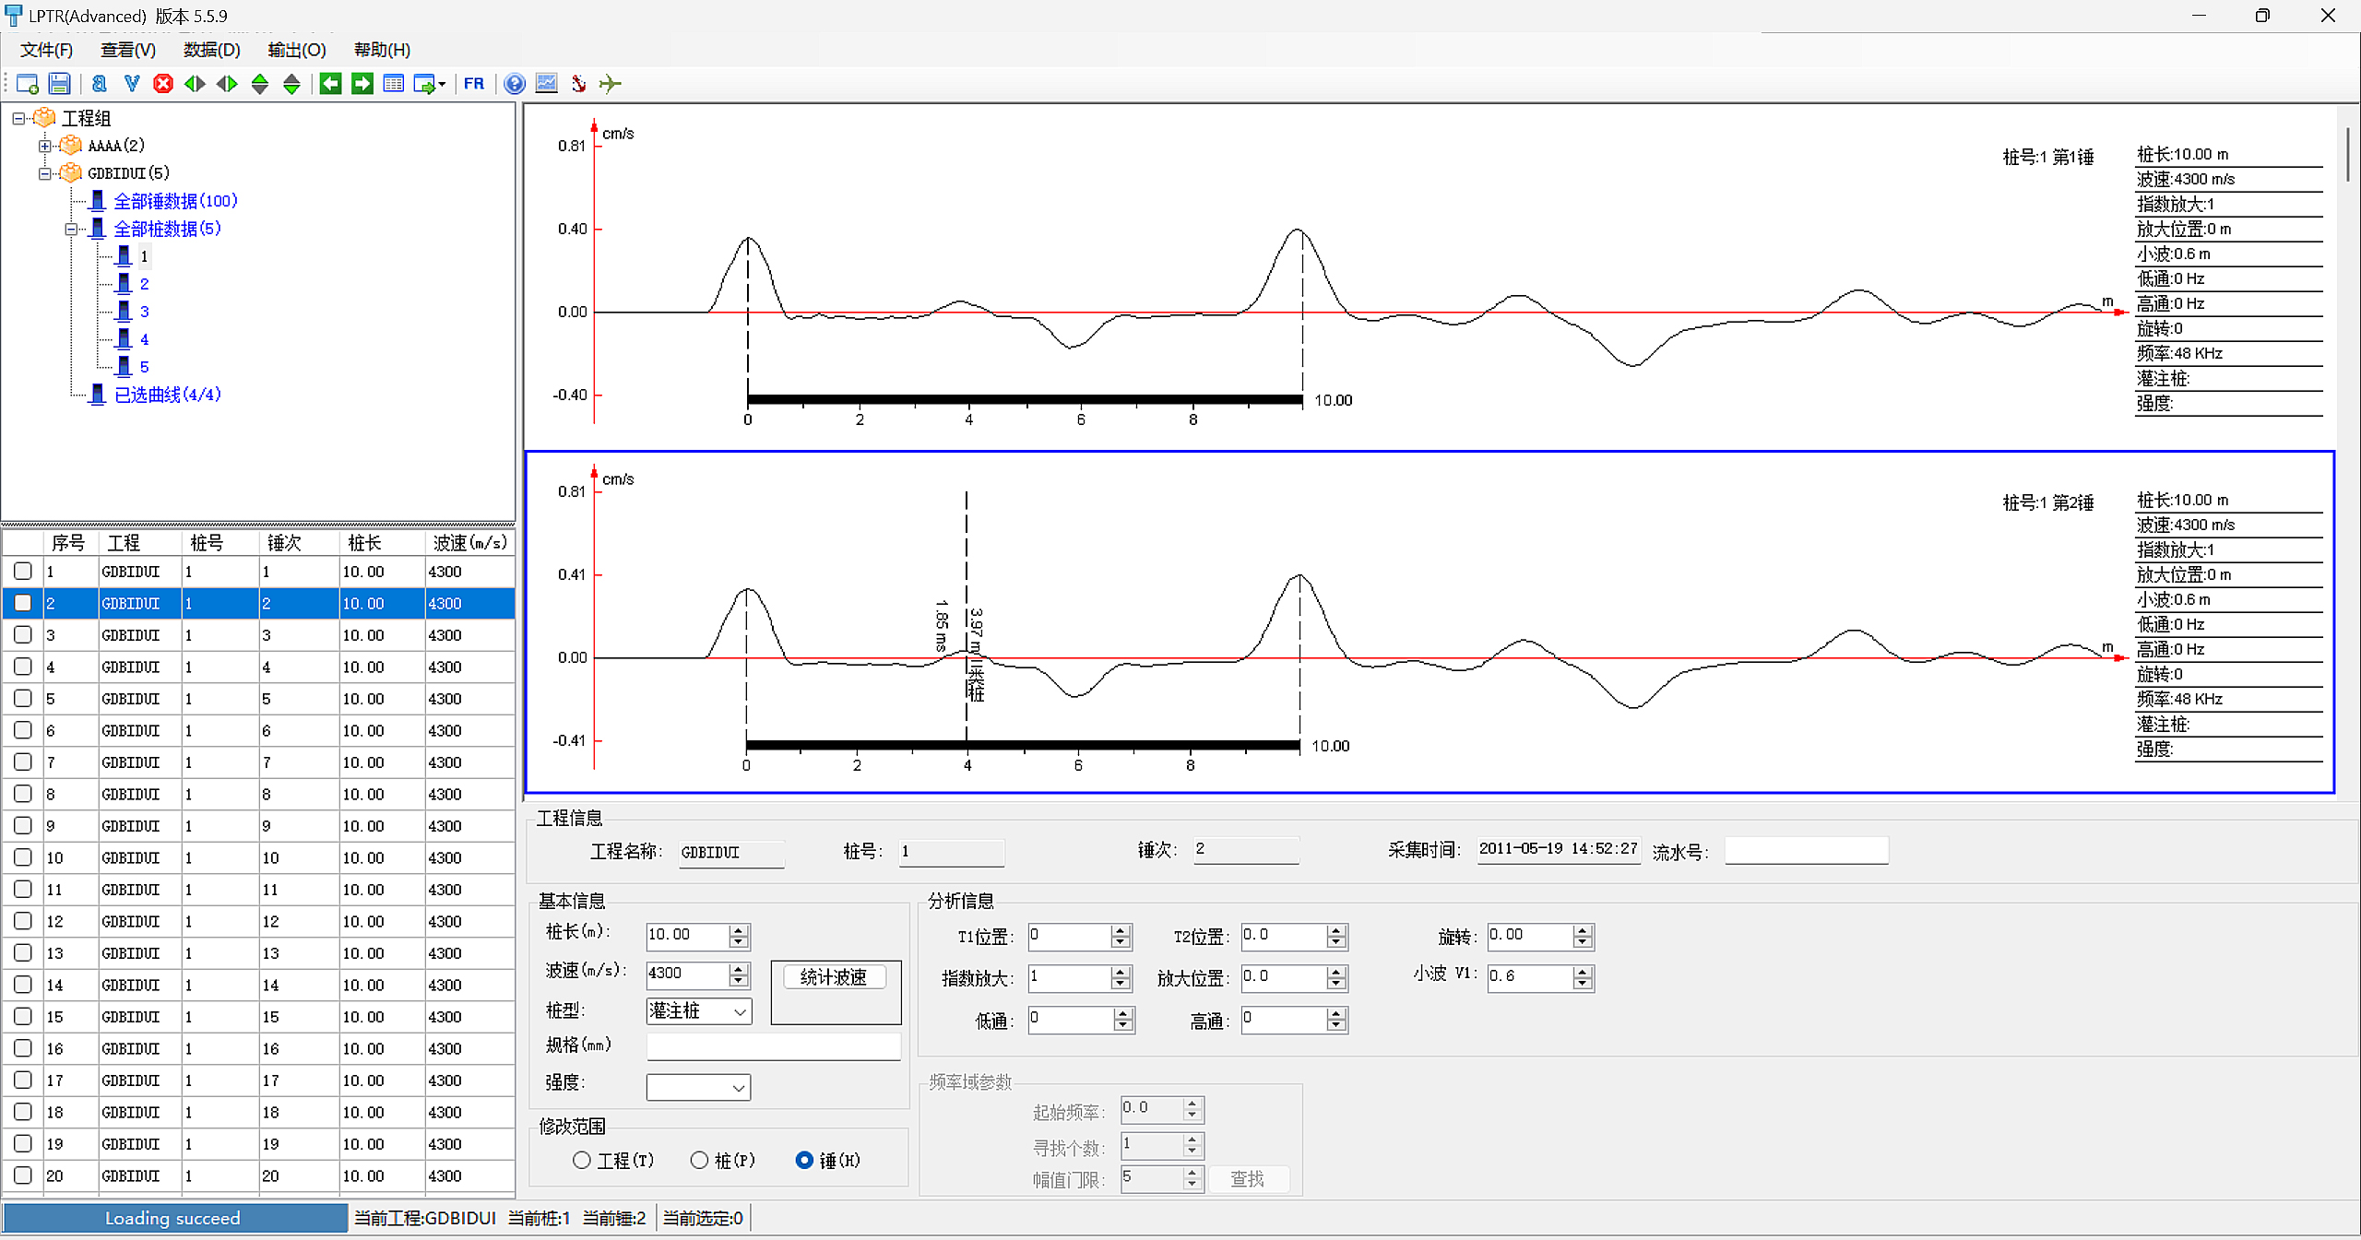Check the checkbox for row 5
The height and width of the screenshot is (1240, 2361).
point(23,699)
